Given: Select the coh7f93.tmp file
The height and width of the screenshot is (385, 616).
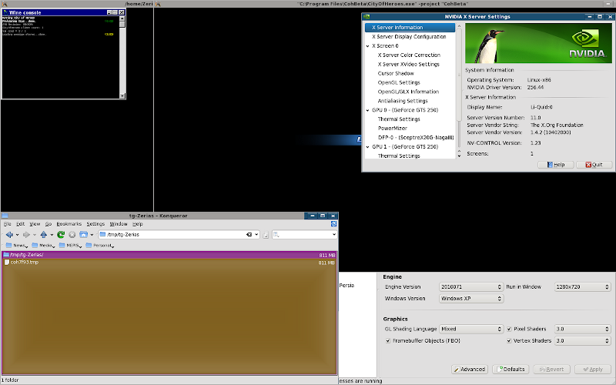Looking at the screenshot, I should [x=24, y=263].
